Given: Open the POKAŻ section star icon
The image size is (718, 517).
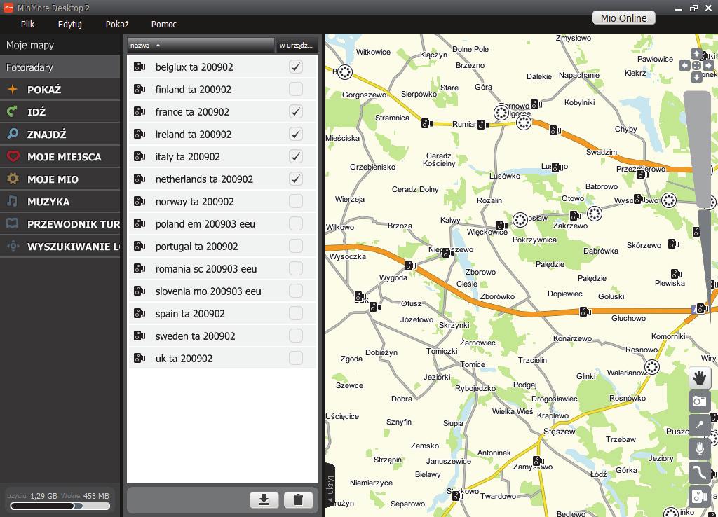Looking at the screenshot, I should (x=13, y=89).
